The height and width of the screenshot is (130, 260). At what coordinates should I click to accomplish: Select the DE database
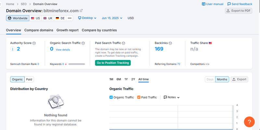(60, 18)
